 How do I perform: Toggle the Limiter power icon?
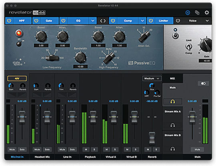151,20
